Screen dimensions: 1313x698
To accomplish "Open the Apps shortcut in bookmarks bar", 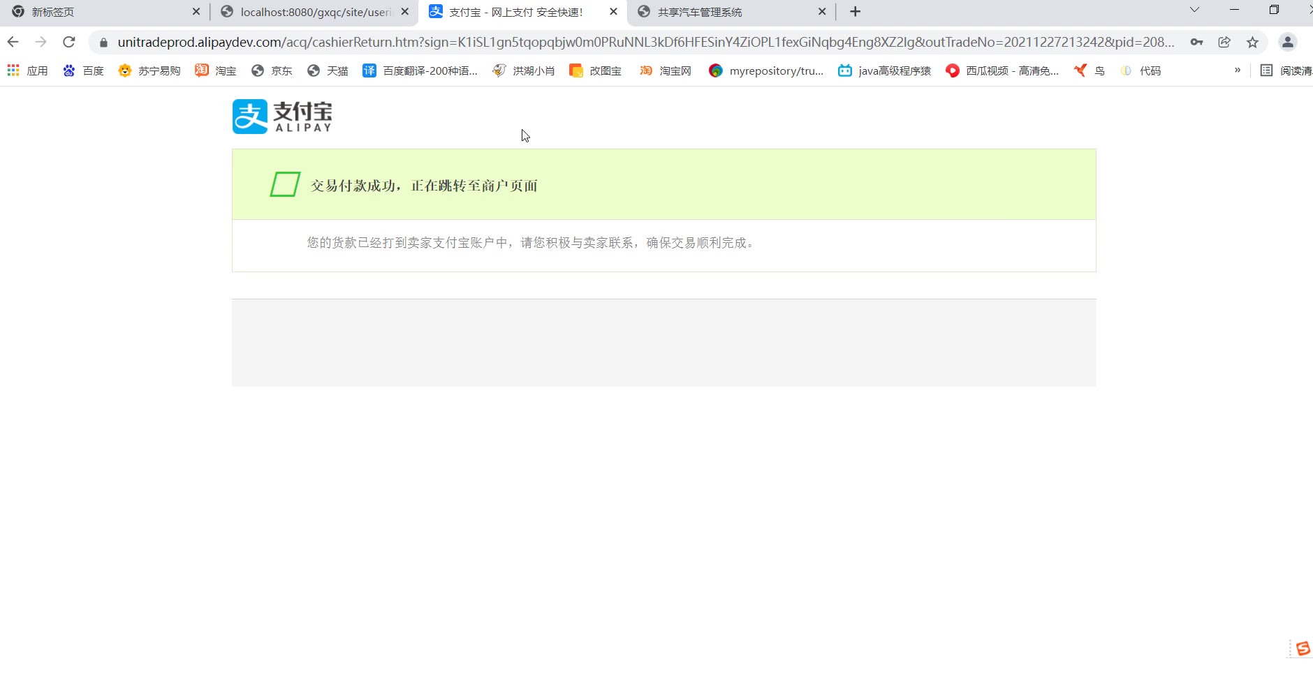I will click(27, 70).
